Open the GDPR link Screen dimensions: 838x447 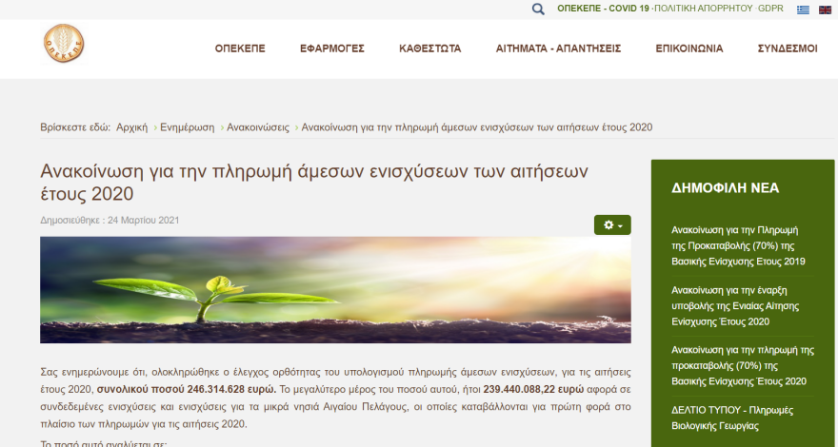770,9
